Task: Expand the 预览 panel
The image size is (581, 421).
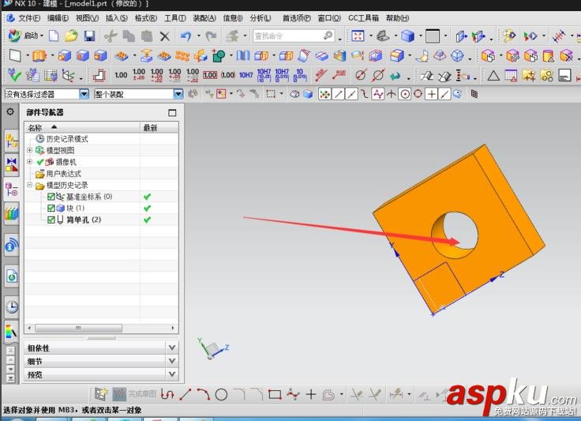Action: click(171, 374)
